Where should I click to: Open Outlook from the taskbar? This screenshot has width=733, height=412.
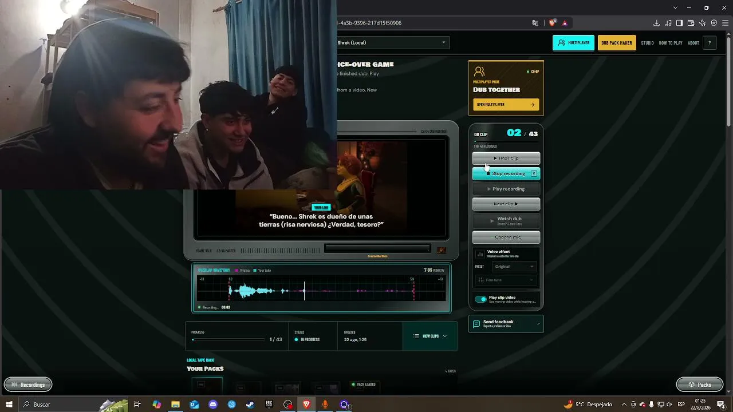[x=194, y=405]
